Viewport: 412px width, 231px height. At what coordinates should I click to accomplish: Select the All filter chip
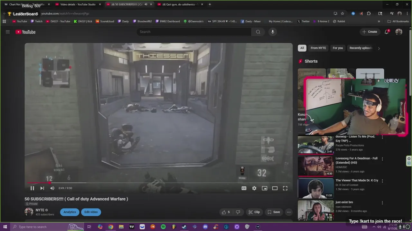(302, 48)
